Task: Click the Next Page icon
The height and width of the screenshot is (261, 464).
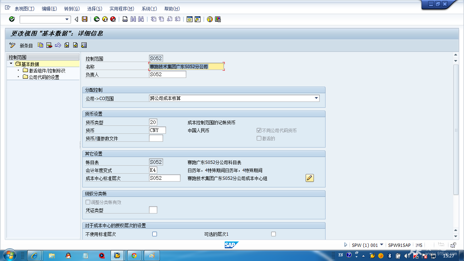Action: [x=169, y=19]
